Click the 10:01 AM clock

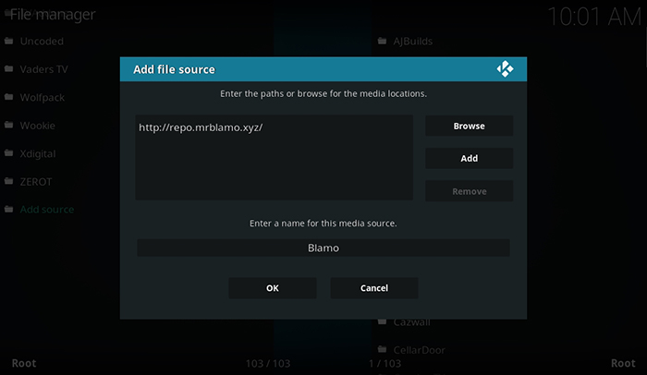pos(594,17)
